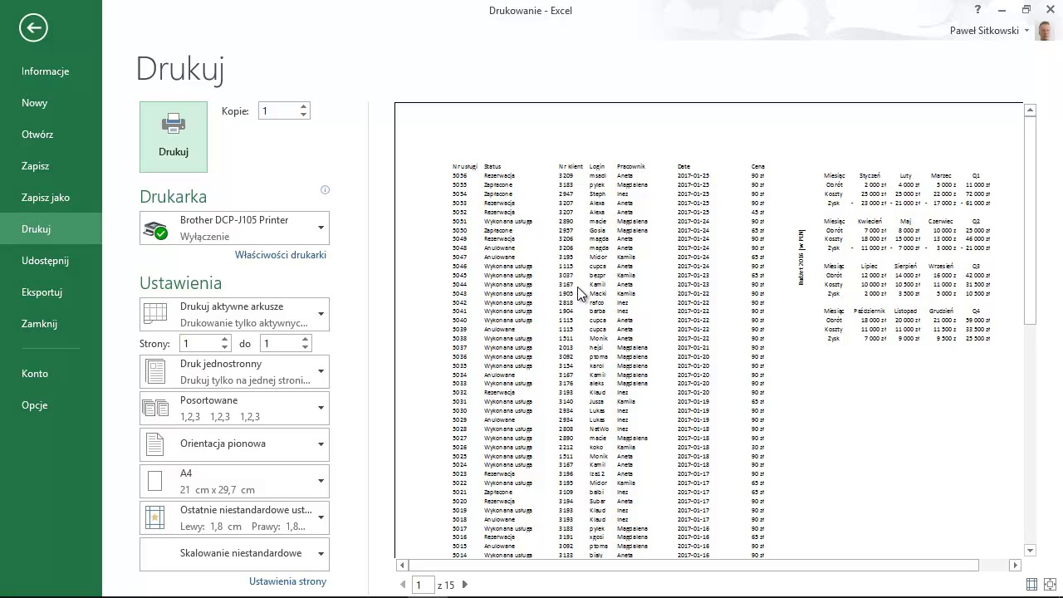This screenshot has height=598, width=1063.
Task: Toggle show margins icon
Action: [1031, 585]
